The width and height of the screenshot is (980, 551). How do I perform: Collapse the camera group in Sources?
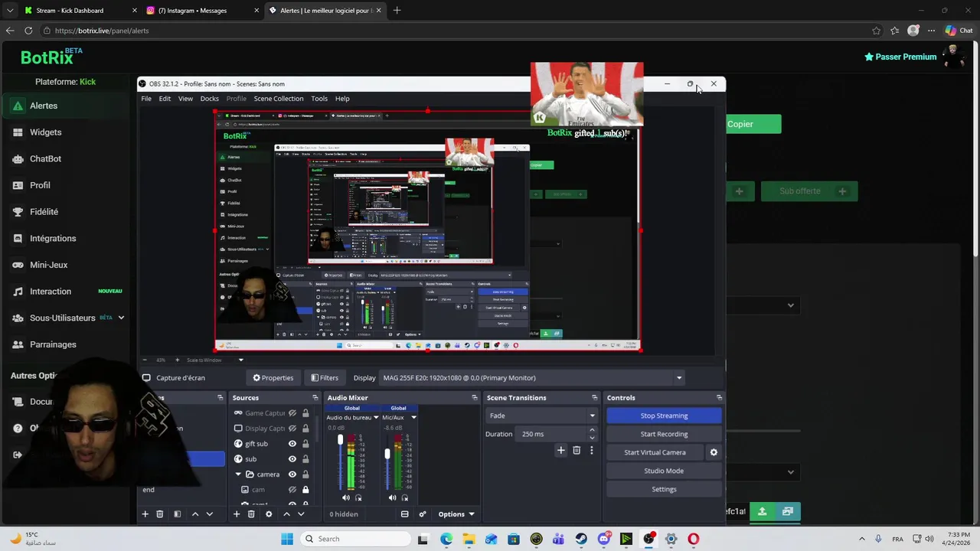point(238,474)
